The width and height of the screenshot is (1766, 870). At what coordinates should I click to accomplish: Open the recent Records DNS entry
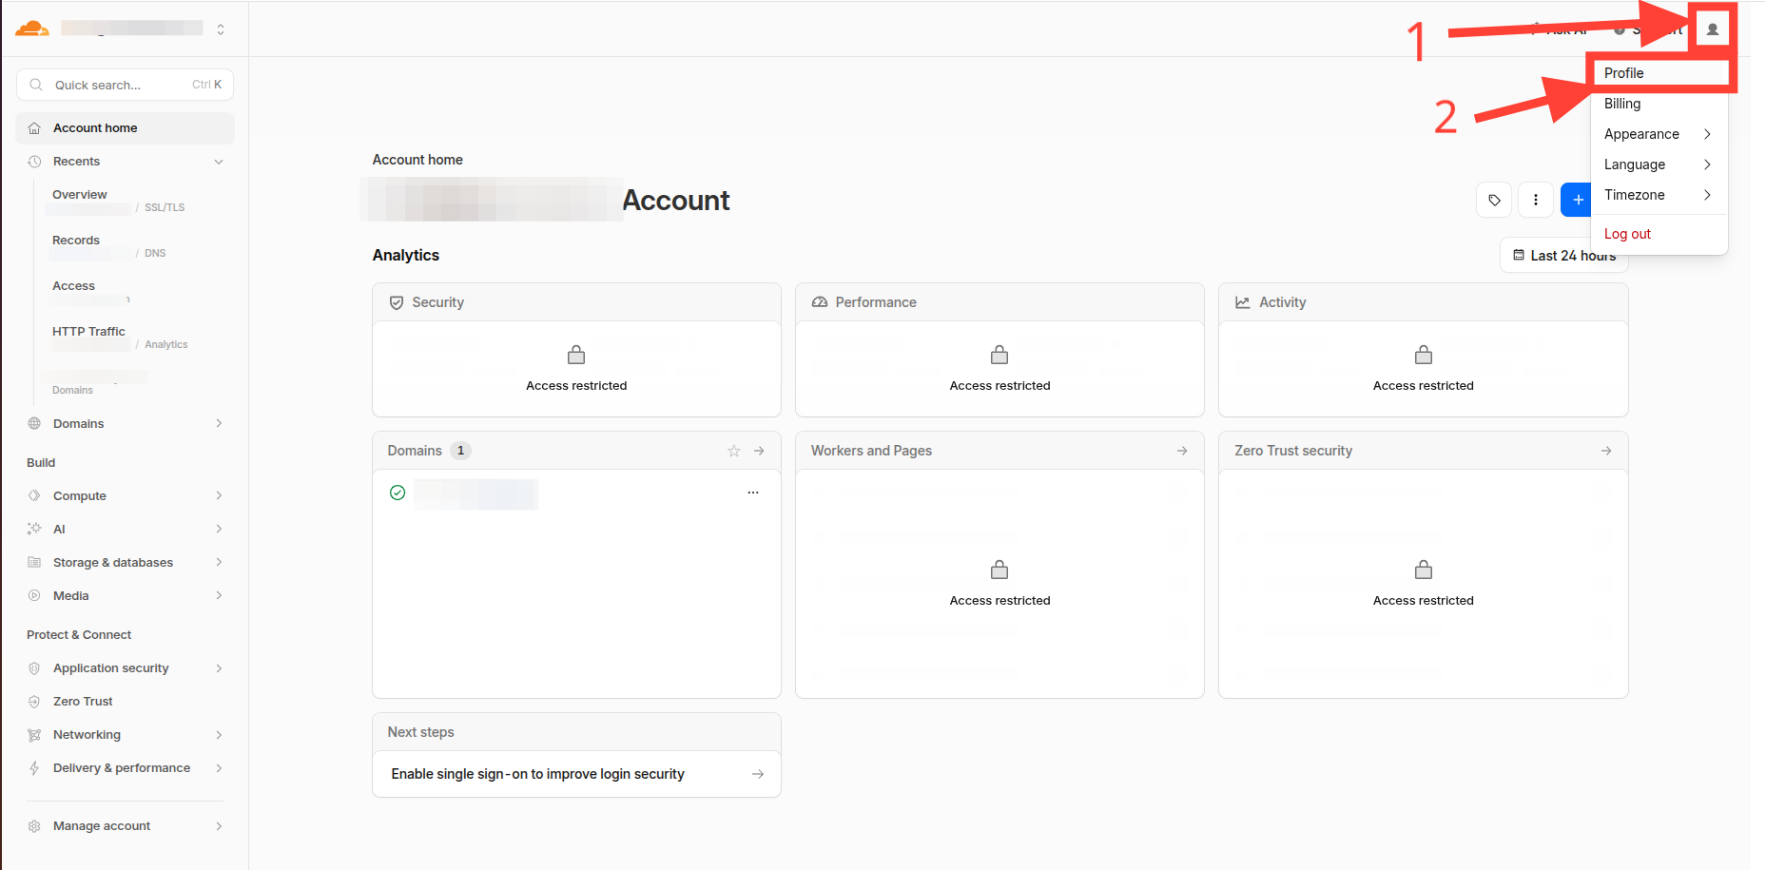pyautogui.click(x=109, y=246)
